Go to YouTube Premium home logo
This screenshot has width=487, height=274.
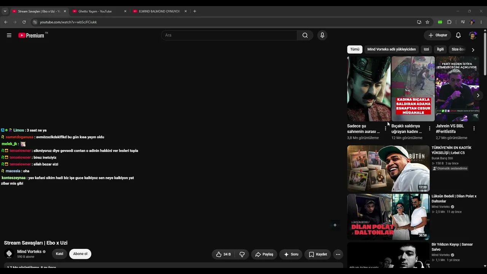pyautogui.click(x=32, y=35)
